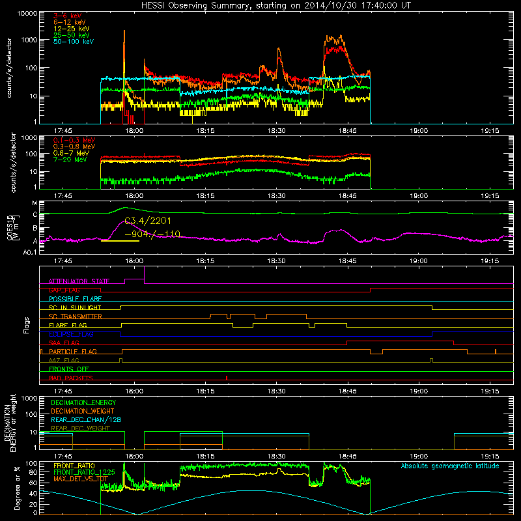This screenshot has width=521, height=521.
Task: Select the FLARE_FLAG label
Action: point(68,325)
